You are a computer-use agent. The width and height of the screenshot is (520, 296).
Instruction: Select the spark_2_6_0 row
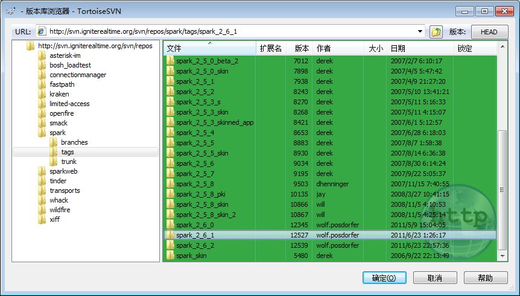point(331,225)
